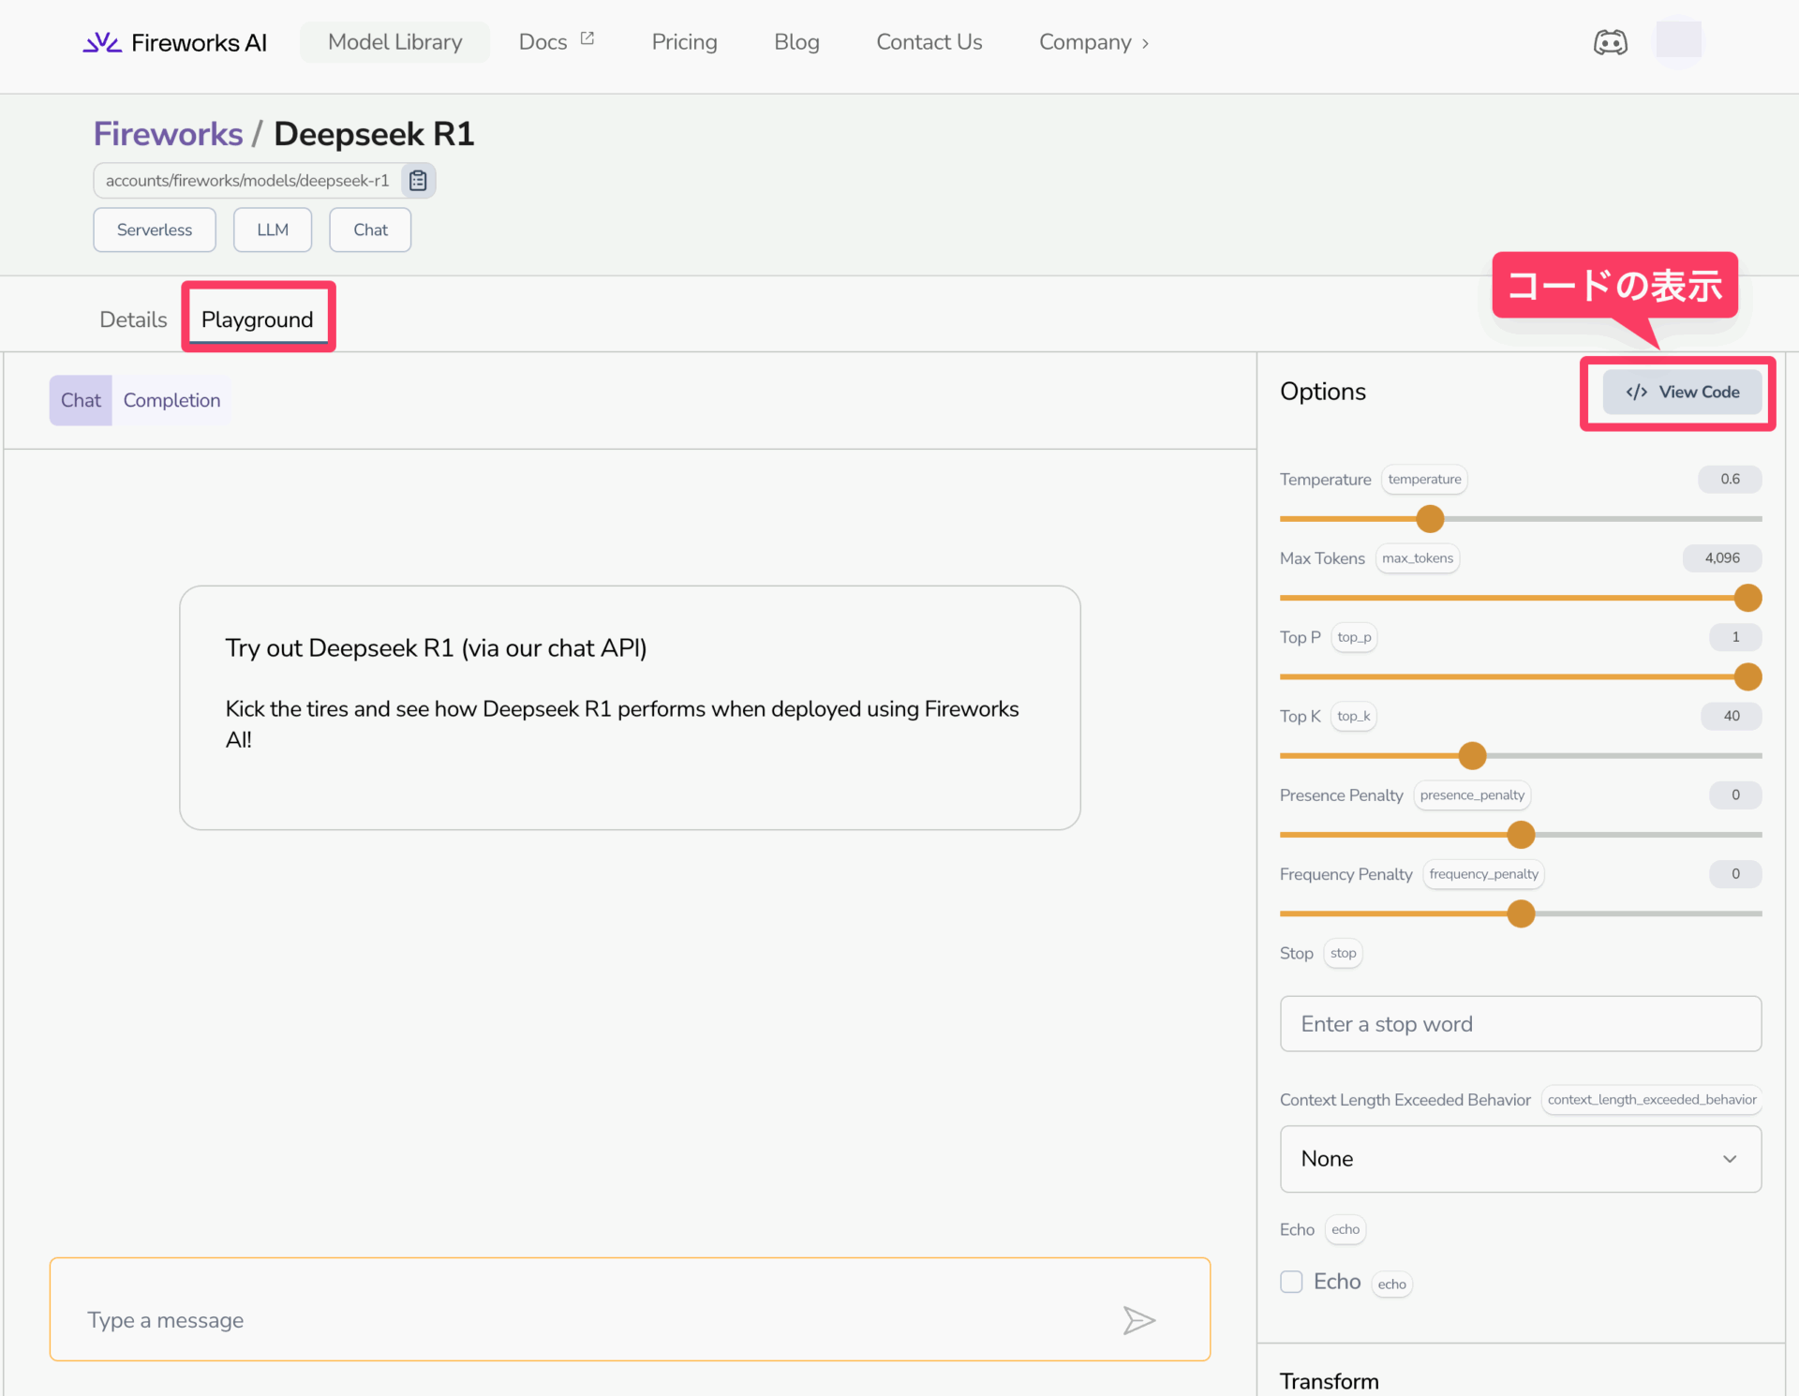Click the user avatar in the header
Viewport: 1799px width, 1396px height.
tap(1678, 41)
